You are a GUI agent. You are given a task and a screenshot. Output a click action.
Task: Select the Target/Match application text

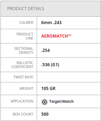coord(61,101)
